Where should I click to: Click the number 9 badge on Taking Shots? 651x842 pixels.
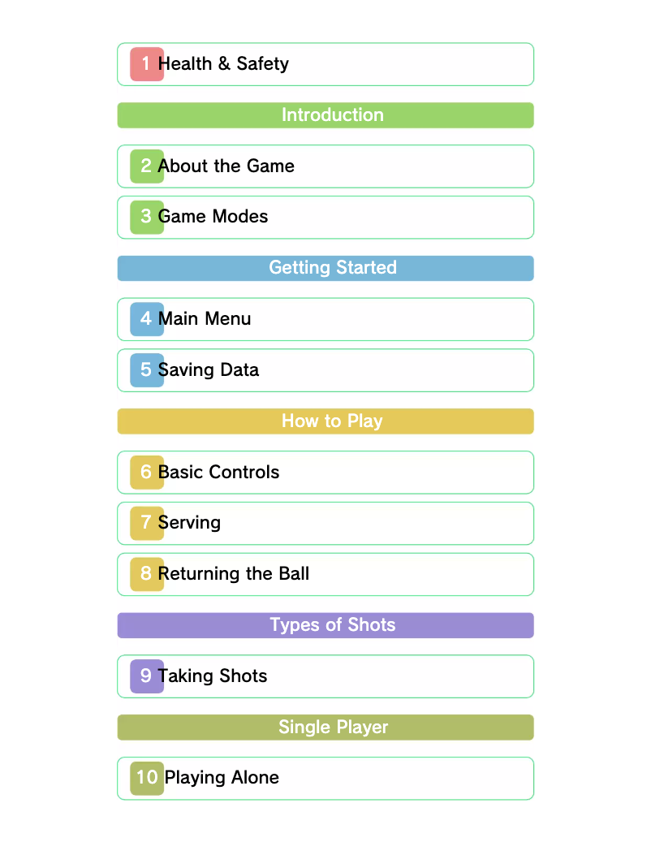click(144, 676)
